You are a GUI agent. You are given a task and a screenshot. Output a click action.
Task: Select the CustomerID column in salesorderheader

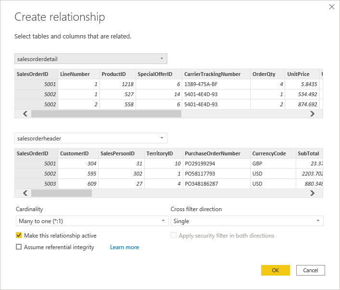coord(74,153)
